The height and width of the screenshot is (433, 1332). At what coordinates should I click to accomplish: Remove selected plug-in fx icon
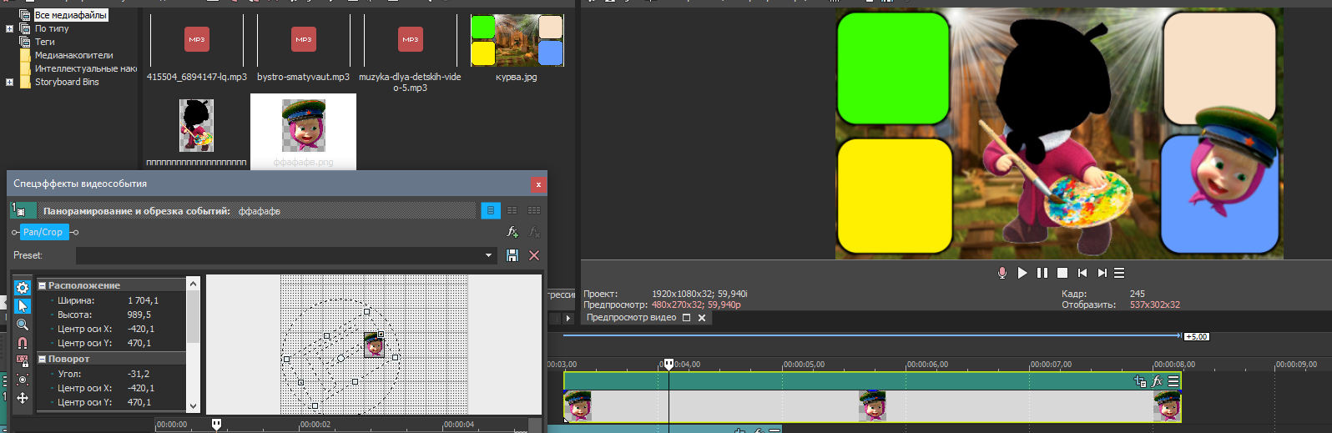(x=534, y=232)
